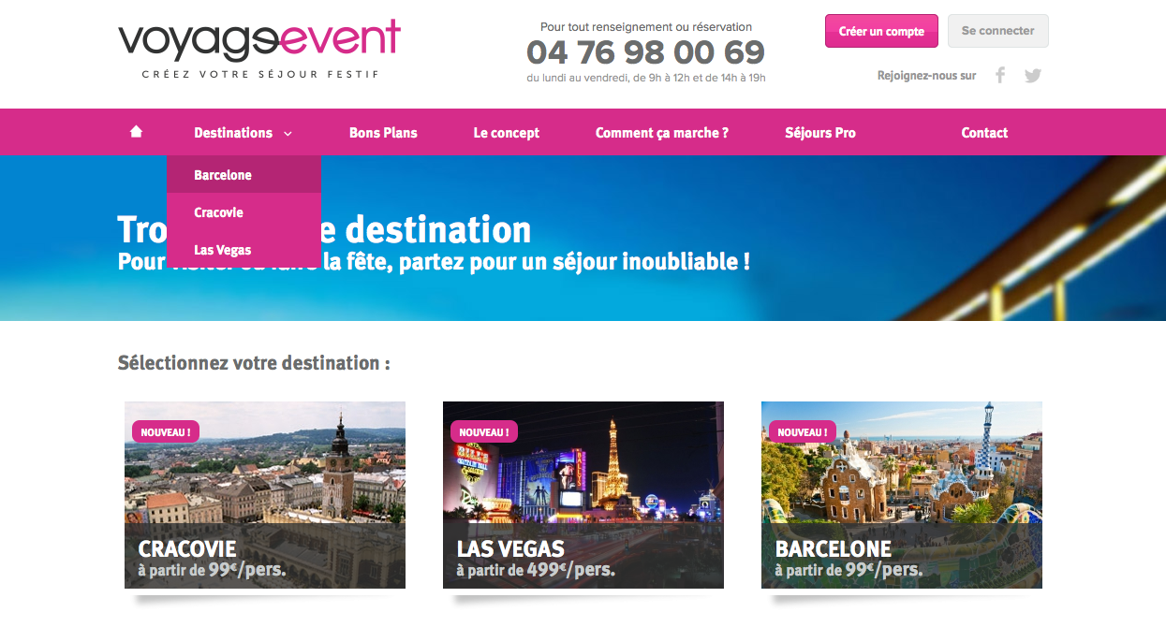Open the Contact page

click(984, 133)
